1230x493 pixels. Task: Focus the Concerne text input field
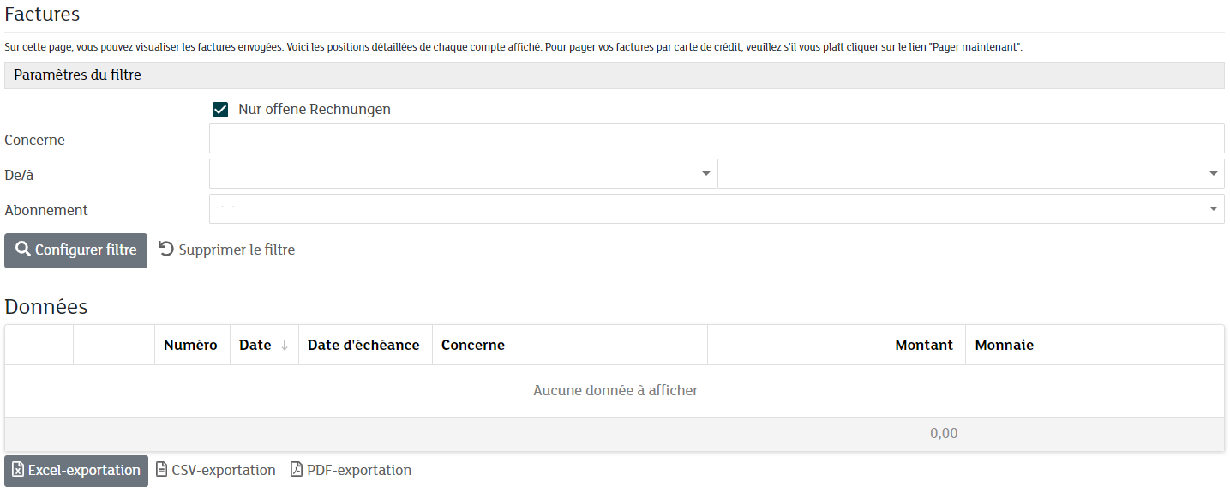pos(716,139)
